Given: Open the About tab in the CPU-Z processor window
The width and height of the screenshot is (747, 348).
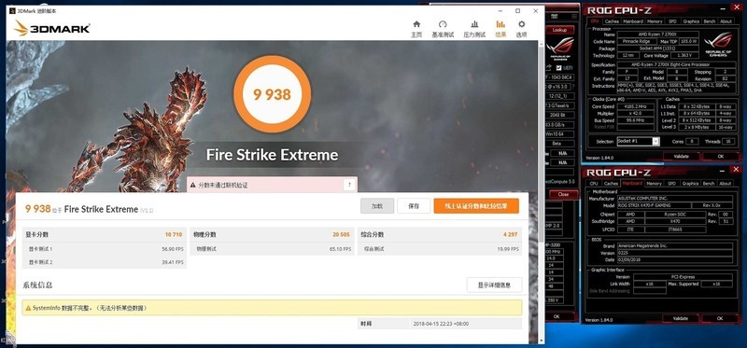Looking at the screenshot, I should pos(726,21).
